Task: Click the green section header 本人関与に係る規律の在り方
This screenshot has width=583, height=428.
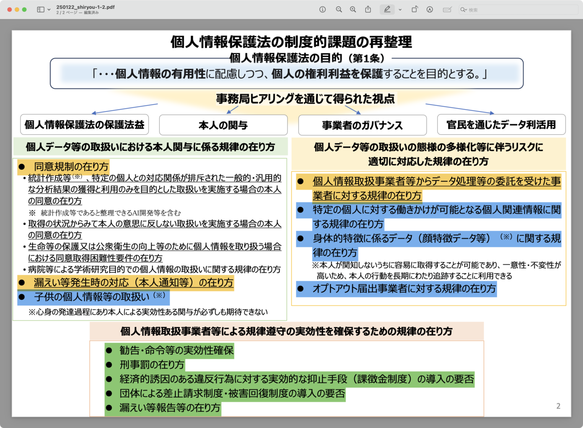Action: (x=150, y=147)
